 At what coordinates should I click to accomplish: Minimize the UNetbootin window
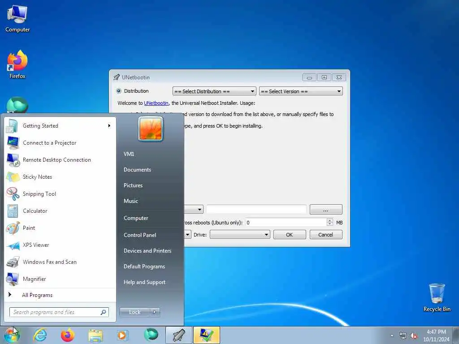pyautogui.click(x=309, y=77)
